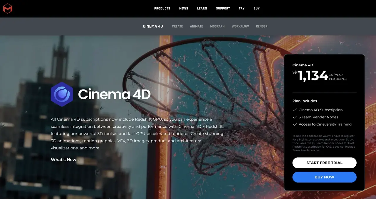The width and height of the screenshot is (376, 199).
Task: Click the 'Cinema 4D' pricing card title
Action: coord(303,65)
